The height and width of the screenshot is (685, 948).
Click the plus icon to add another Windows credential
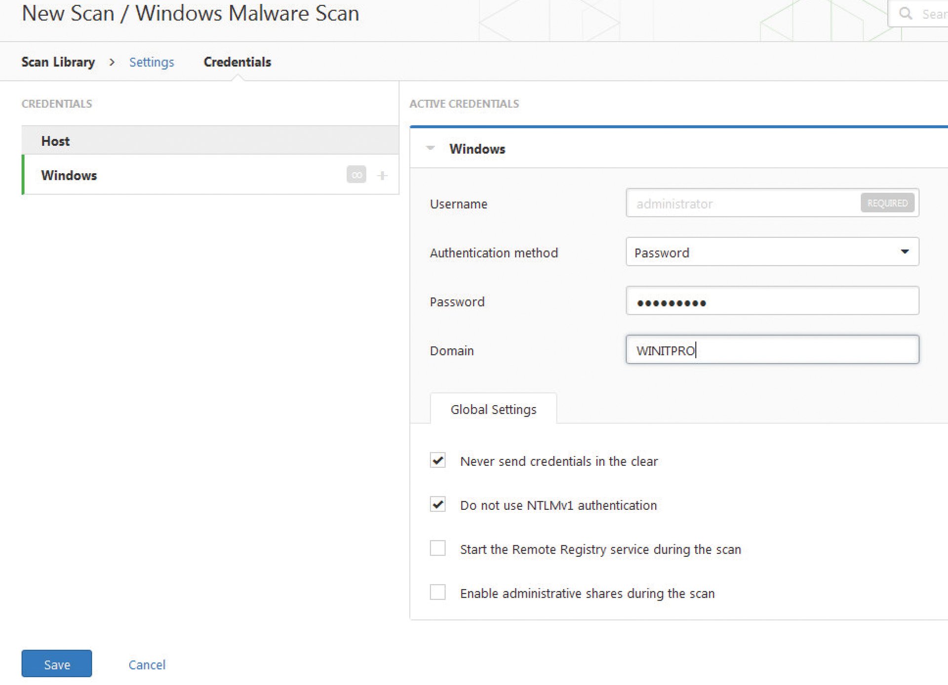[x=382, y=175]
